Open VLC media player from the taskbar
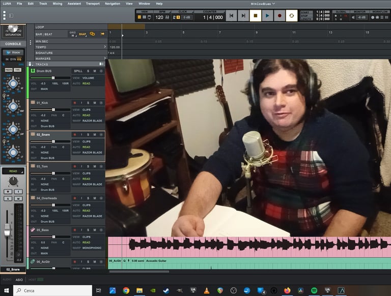The image size is (391, 296). tap(207, 290)
